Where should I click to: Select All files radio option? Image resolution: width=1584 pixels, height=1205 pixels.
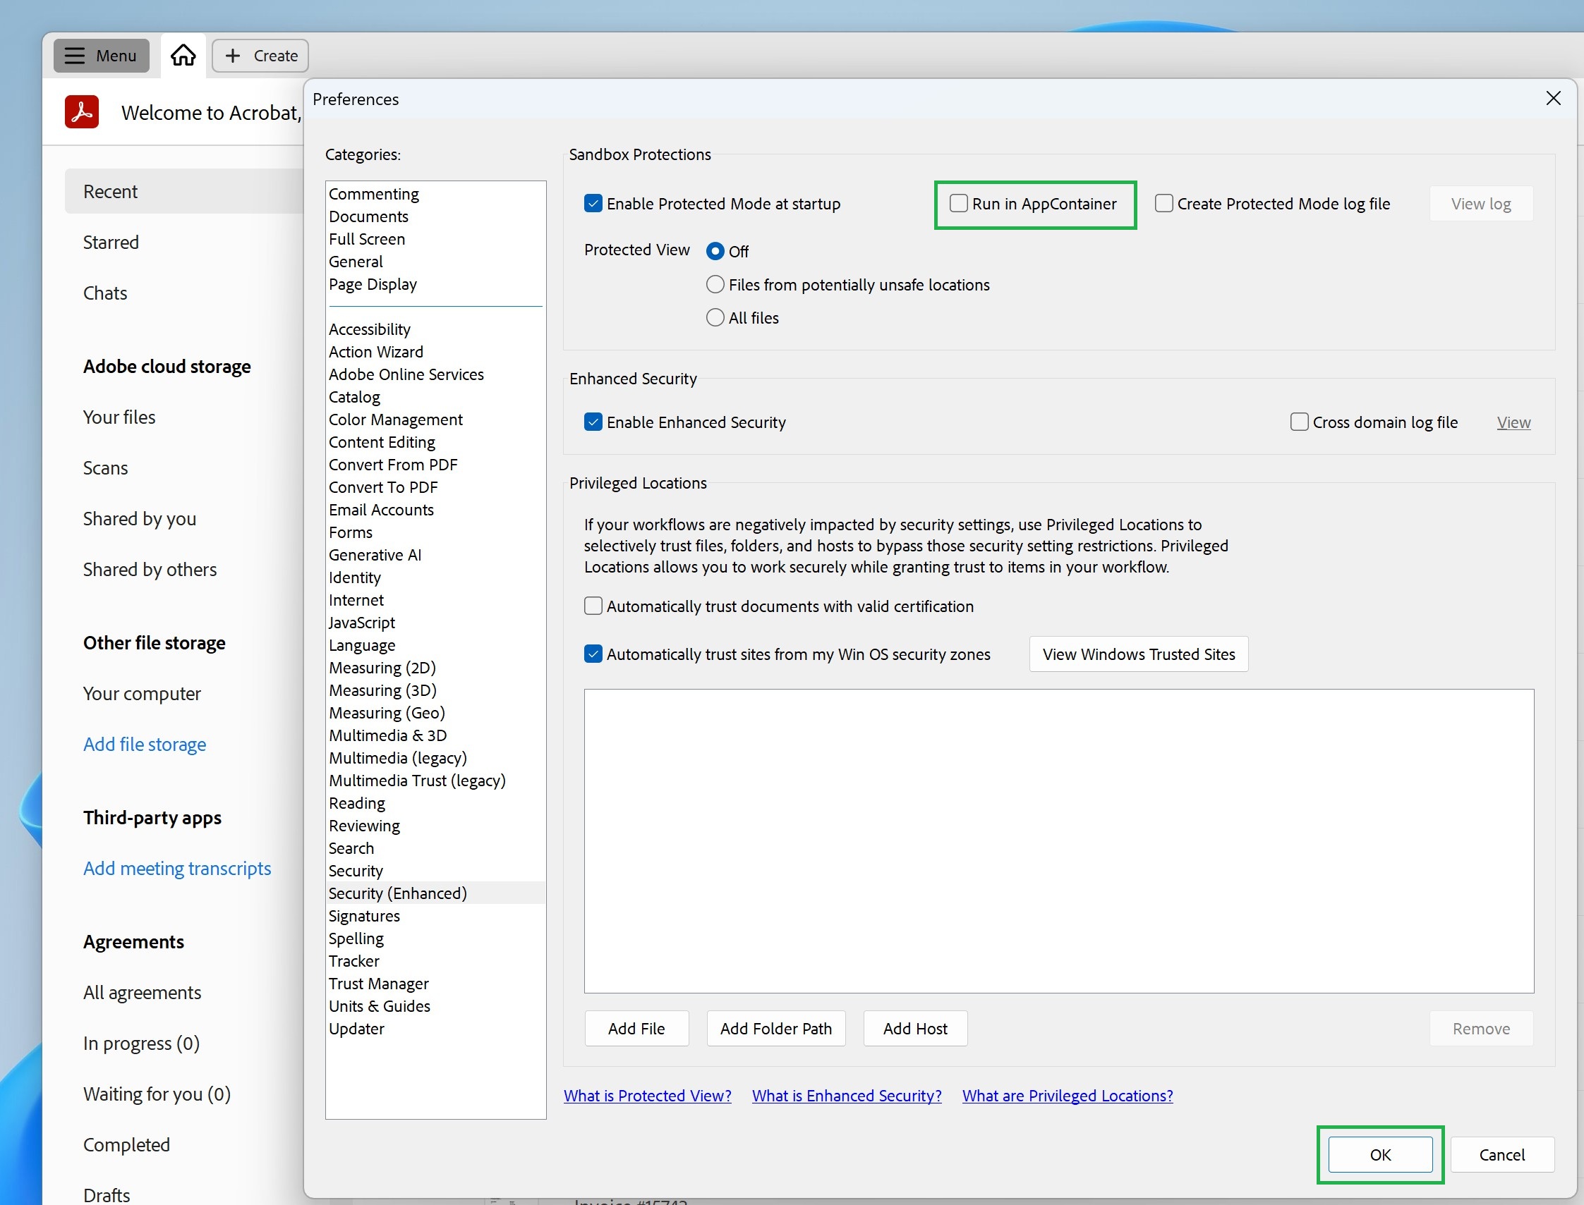[x=715, y=318]
